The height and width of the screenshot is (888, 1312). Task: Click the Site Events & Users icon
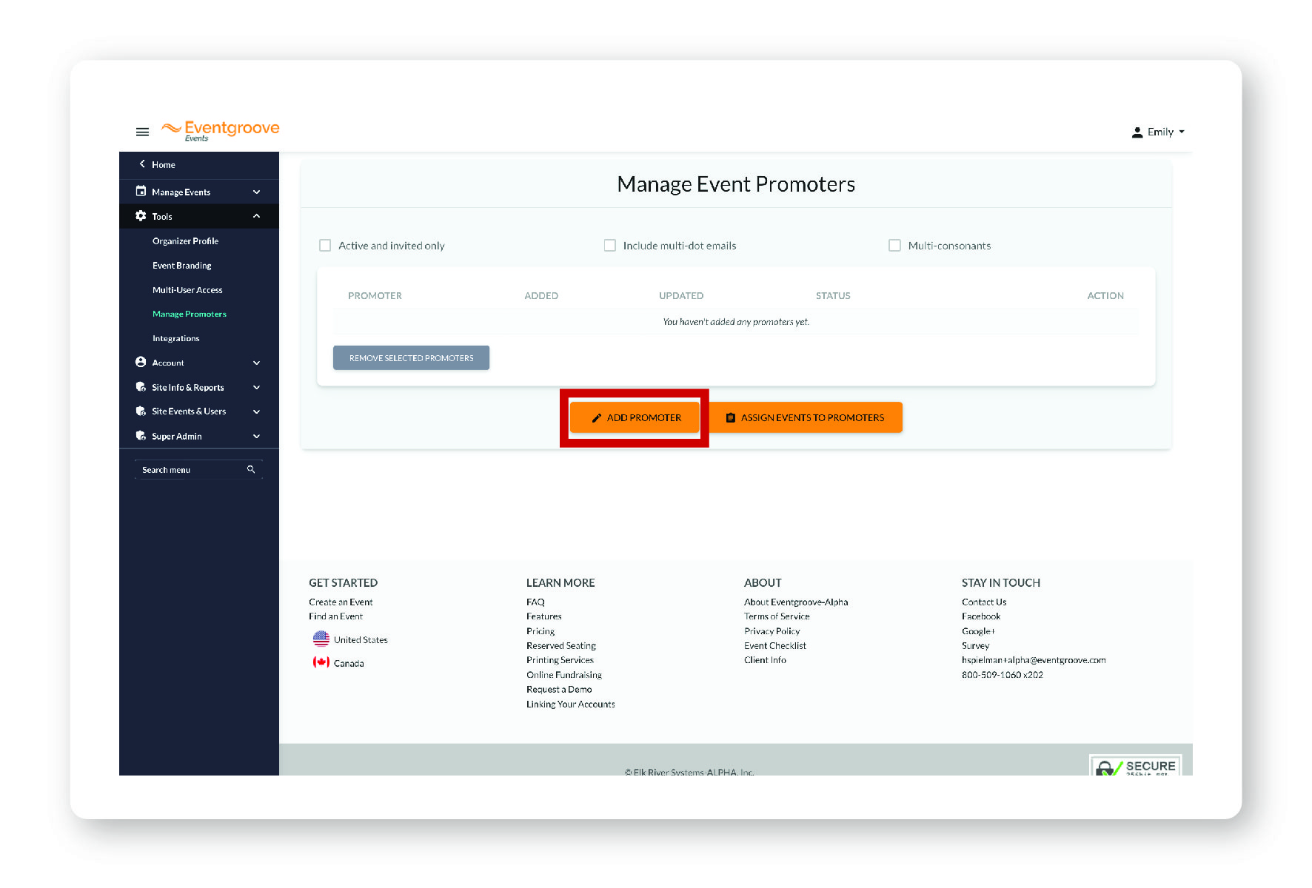[x=141, y=411]
